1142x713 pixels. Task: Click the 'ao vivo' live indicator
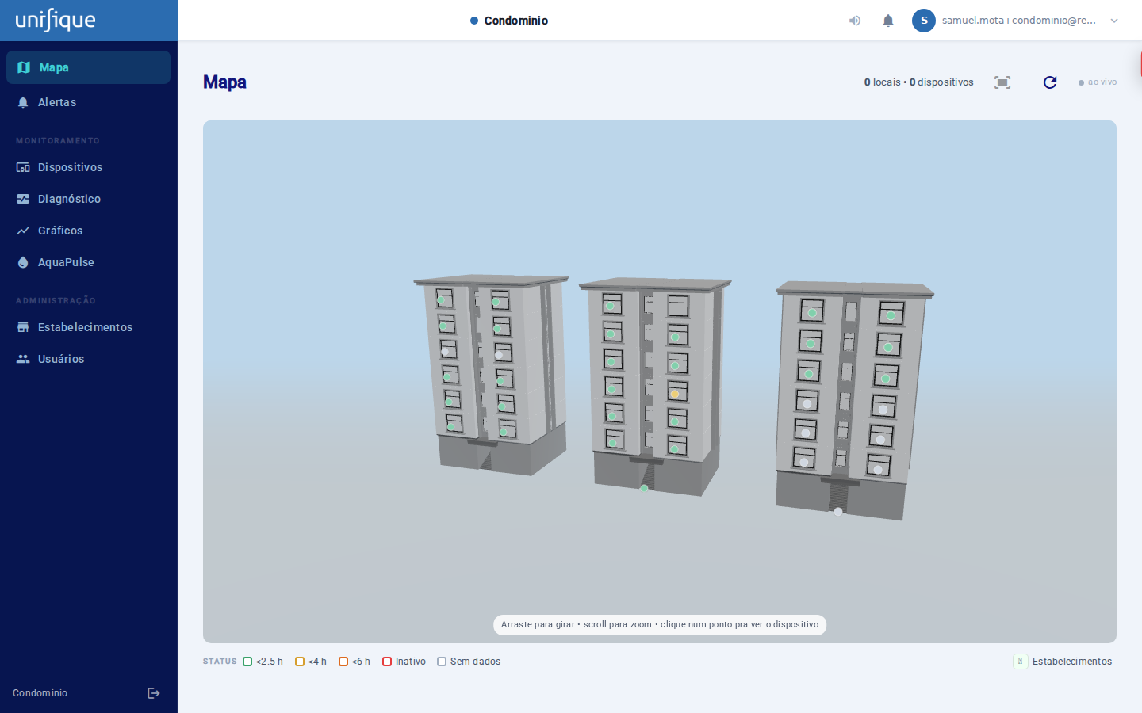click(x=1098, y=82)
